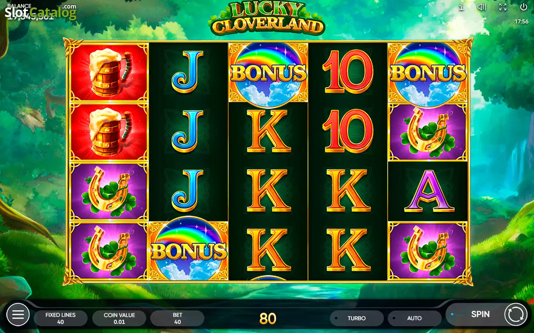The image size is (534, 333).
Task: Click the SlotCatalog.com logo
Action: point(40,11)
